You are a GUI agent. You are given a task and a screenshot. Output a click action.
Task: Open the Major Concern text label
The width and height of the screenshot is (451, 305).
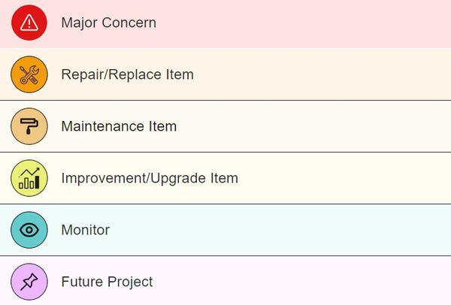109,23
